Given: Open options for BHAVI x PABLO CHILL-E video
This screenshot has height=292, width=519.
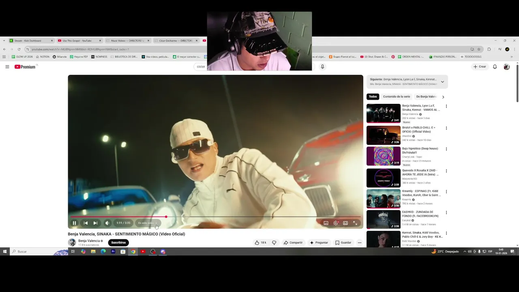Looking at the screenshot, I should pyautogui.click(x=446, y=128).
